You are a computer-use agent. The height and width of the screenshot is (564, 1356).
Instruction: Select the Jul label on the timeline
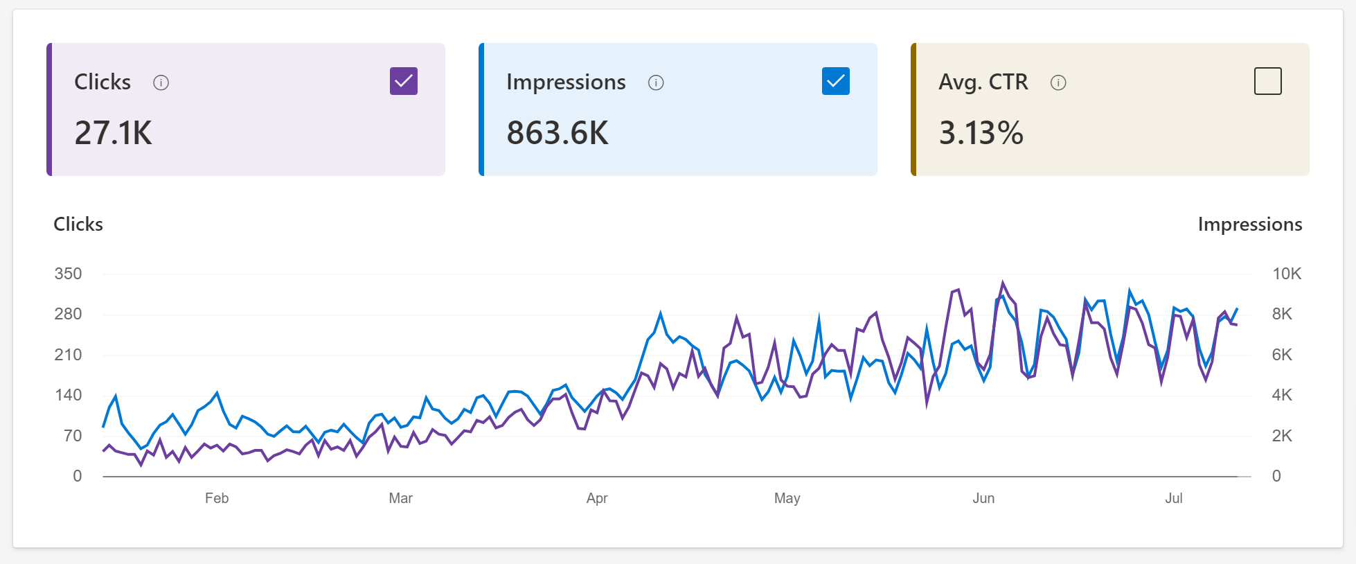[x=1174, y=498]
